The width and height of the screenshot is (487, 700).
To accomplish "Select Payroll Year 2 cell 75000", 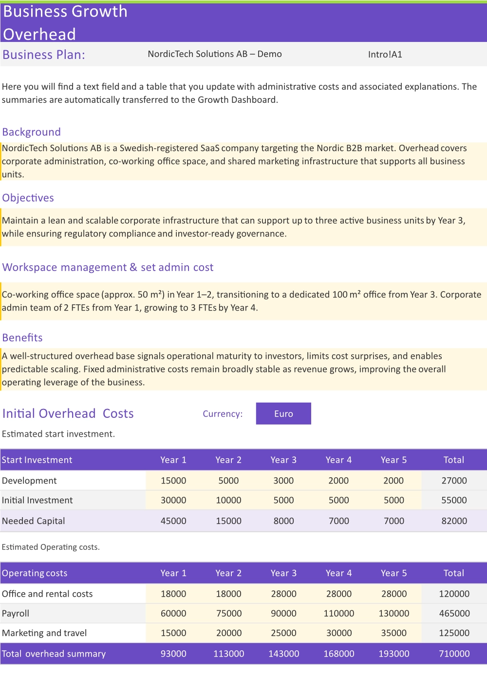I will point(228,613).
